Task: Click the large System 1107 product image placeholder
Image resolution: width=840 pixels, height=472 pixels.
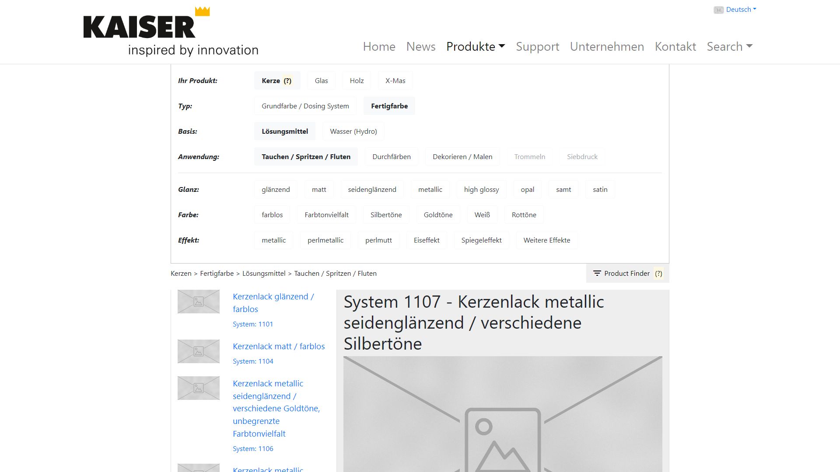Action: point(503,415)
